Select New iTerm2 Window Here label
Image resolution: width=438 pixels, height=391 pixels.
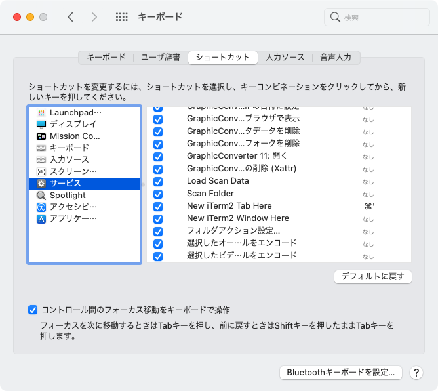238,218
